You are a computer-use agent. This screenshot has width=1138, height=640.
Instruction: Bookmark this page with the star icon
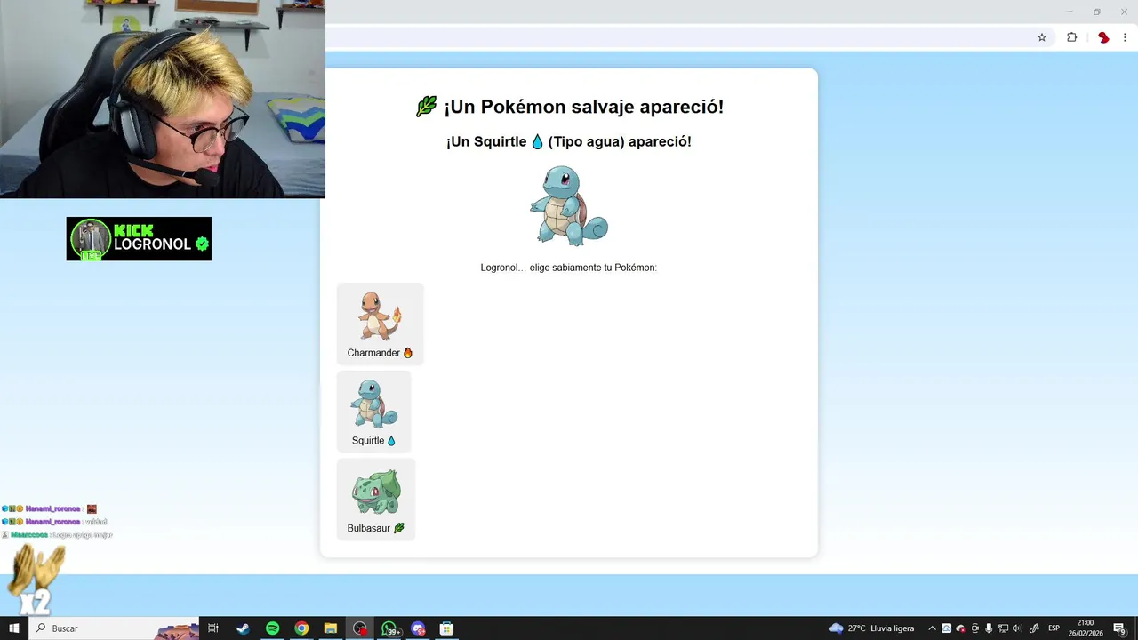[1042, 37]
